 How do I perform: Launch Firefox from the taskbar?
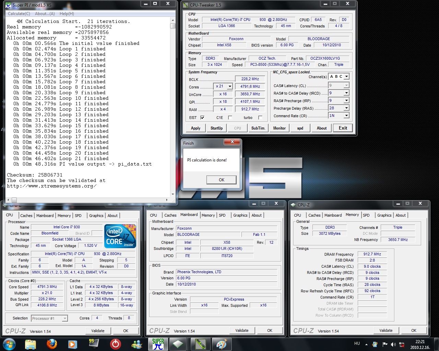52,344
